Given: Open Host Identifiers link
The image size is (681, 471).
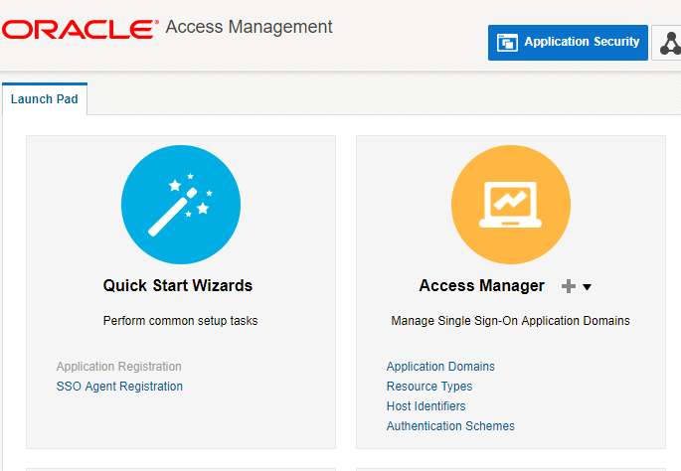Looking at the screenshot, I should click(426, 406).
